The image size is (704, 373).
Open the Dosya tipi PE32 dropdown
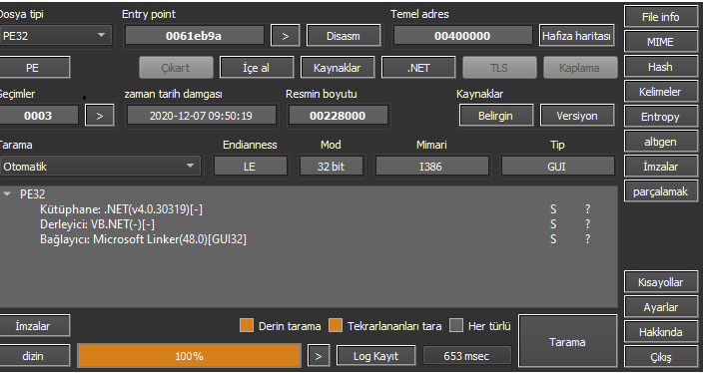(55, 36)
